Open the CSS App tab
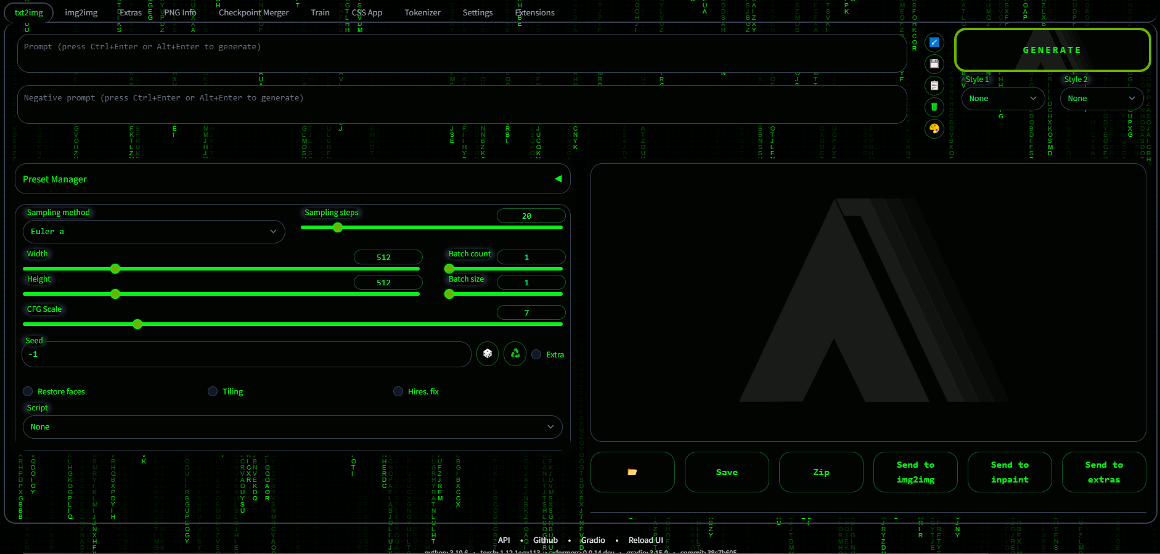The width and height of the screenshot is (1160, 554). [367, 12]
